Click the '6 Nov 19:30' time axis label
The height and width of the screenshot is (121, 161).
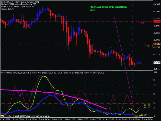pyautogui.click(x=109, y=119)
